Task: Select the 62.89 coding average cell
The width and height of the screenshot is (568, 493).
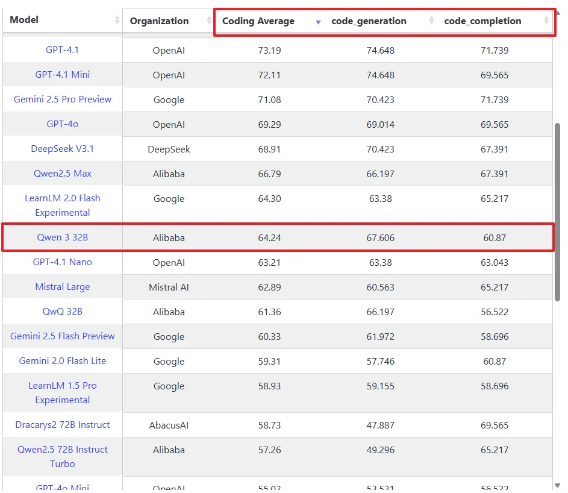Action: pyautogui.click(x=269, y=287)
